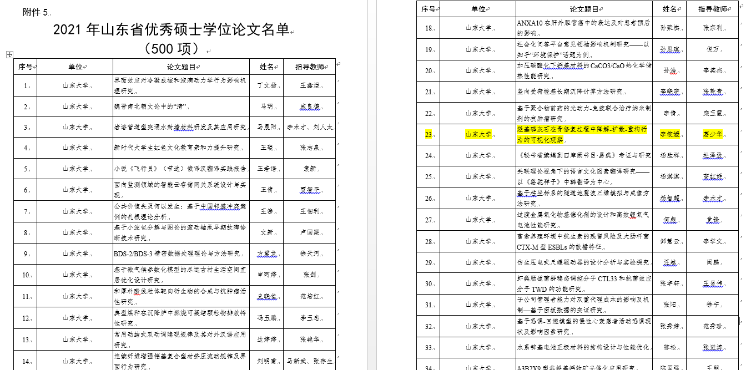Click author name '冯玉鹏' in row 12
The height and width of the screenshot is (370, 756).
[x=267, y=318]
